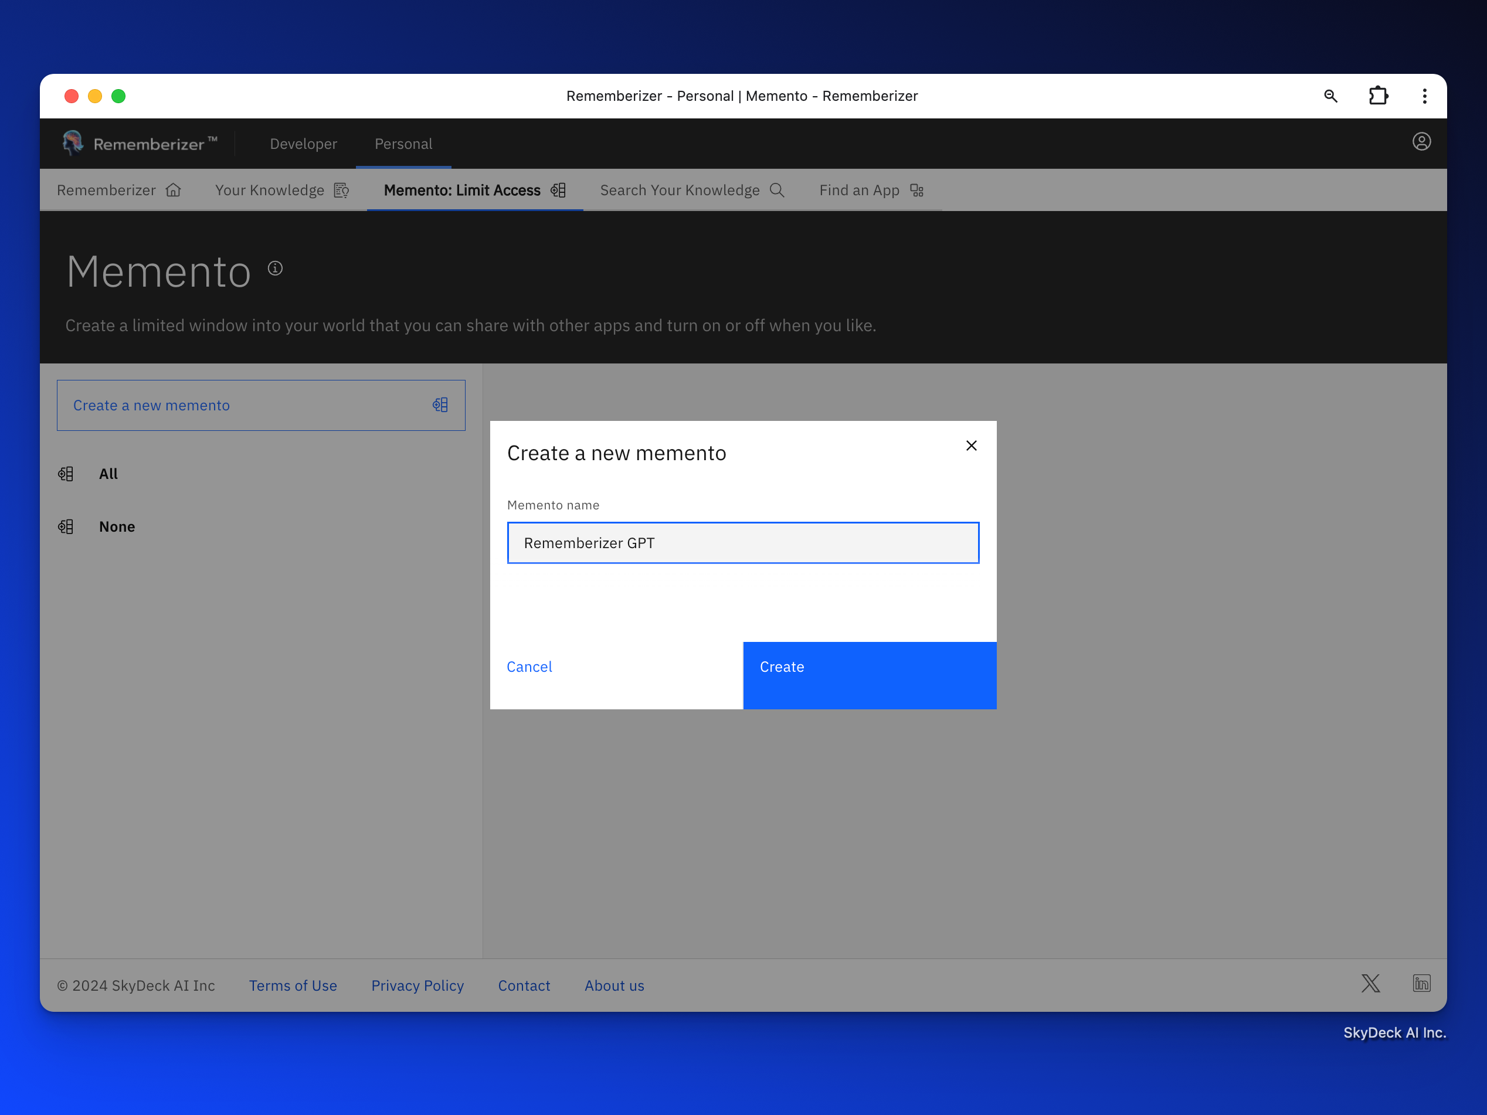Switch to the Developer tab
The height and width of the screenshot is (1115, 1487).
click(x=303, y=144)
